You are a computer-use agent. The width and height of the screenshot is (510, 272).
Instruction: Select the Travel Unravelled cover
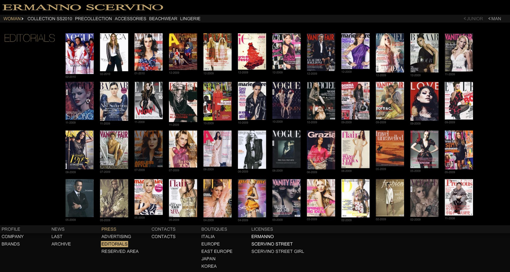click(390, 148)
